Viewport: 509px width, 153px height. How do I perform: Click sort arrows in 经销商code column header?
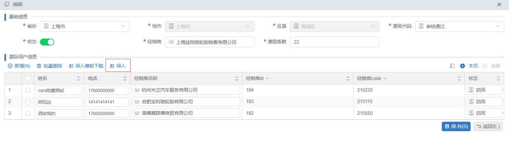click(x=459, y=78)
